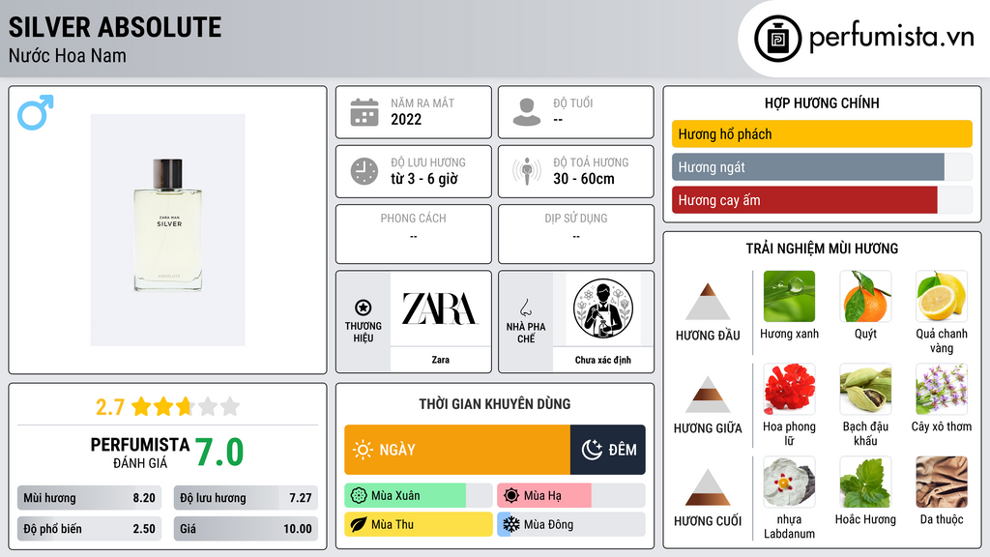990x557 pixels.
Task: Select the Hoắc Hương note image
Action: pos(865,482)
